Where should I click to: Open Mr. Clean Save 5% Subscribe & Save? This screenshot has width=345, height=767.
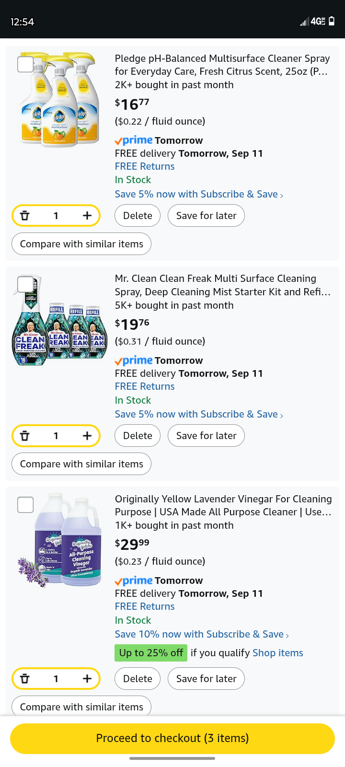(199, 414)
